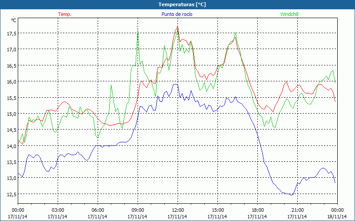Image resolution: width=355 pixels, height=221 pixels.
Task: Click the blue dew point minimum near 20:30
Action: 292,195
